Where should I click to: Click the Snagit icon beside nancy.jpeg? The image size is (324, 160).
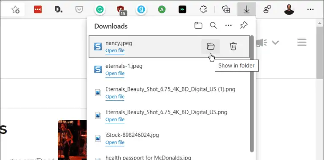[98, 46]
